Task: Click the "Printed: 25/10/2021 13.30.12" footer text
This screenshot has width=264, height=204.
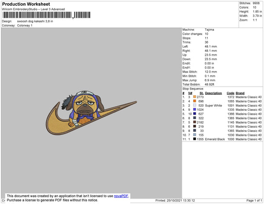Action: point(175,200)
